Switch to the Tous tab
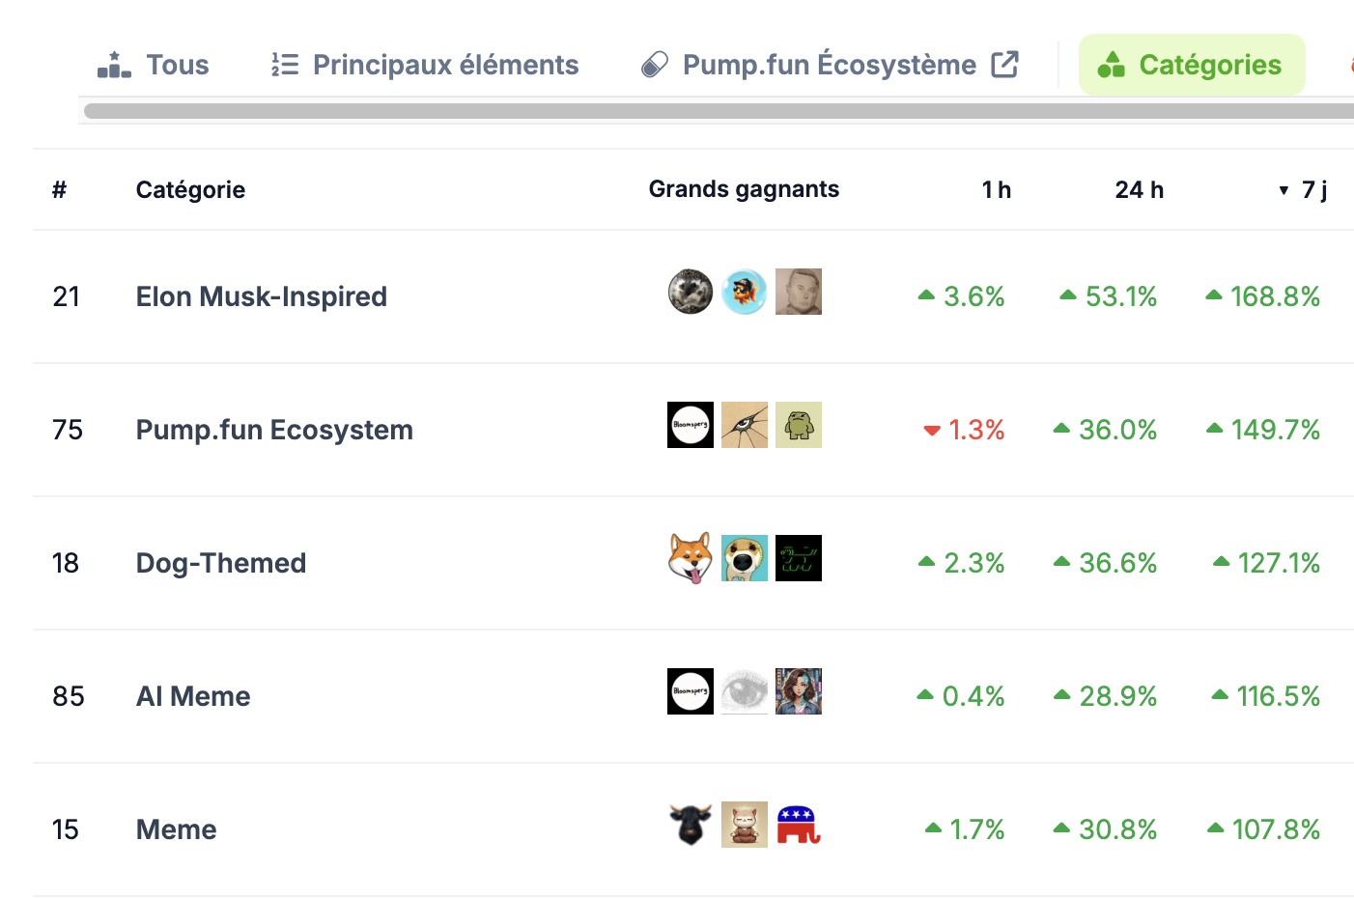This screenshot has height=898, width=1354. 154,65
